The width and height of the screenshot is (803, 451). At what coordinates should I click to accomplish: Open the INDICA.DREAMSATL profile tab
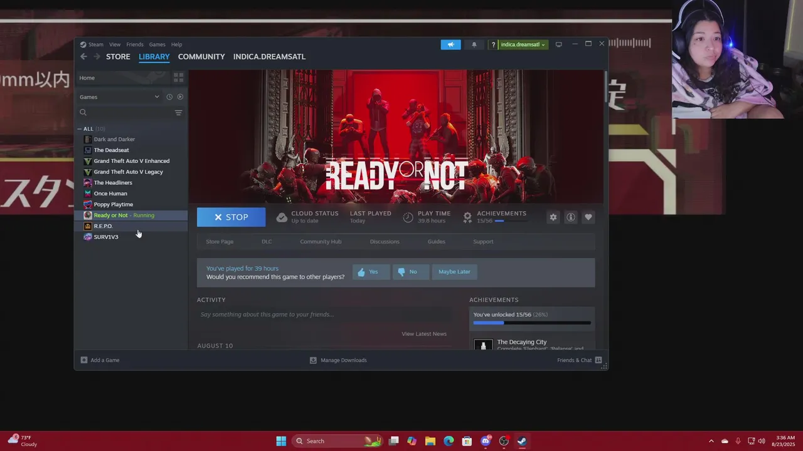click(x=269, y=56)
